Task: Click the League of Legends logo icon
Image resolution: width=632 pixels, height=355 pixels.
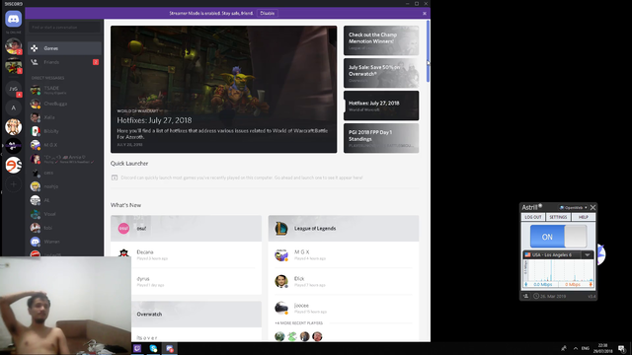Action: (x=281, y=228)
